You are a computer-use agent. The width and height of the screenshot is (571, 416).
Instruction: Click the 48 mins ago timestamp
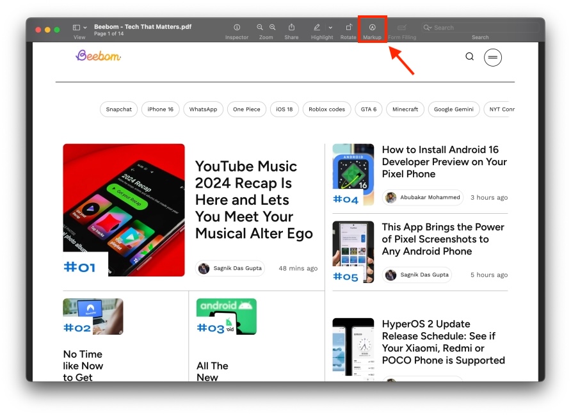coord(298,268)
